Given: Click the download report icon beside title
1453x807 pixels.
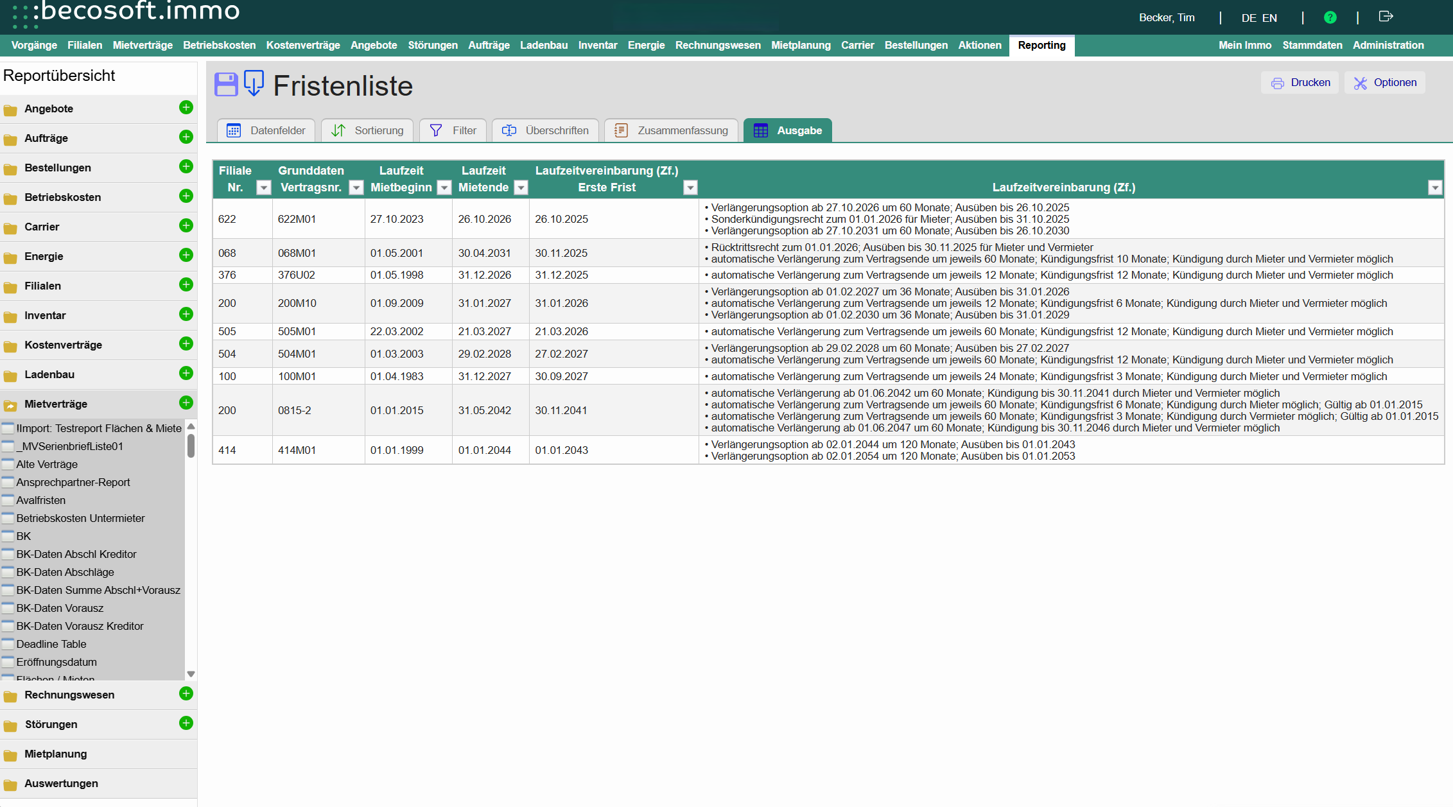Looking at the screenshot, I should point(254,83).
